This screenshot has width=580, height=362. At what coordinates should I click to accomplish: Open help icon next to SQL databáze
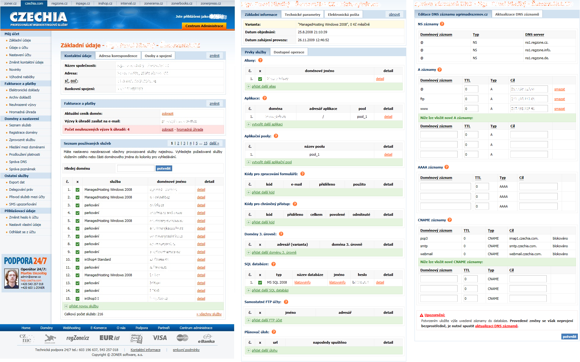(x=274, y=264)
